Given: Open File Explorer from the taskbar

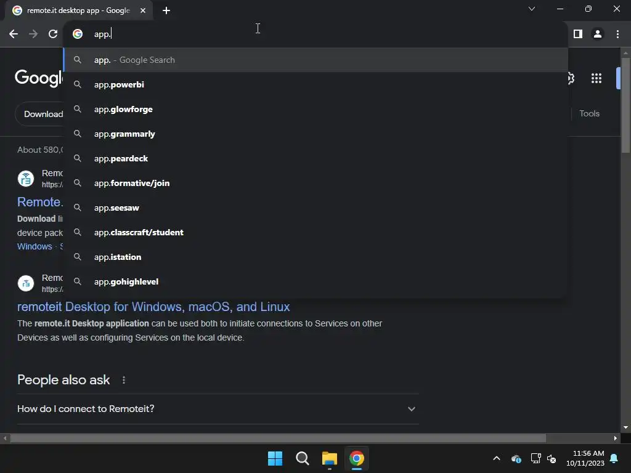Looking at the screenshot, I should point(329,458).
